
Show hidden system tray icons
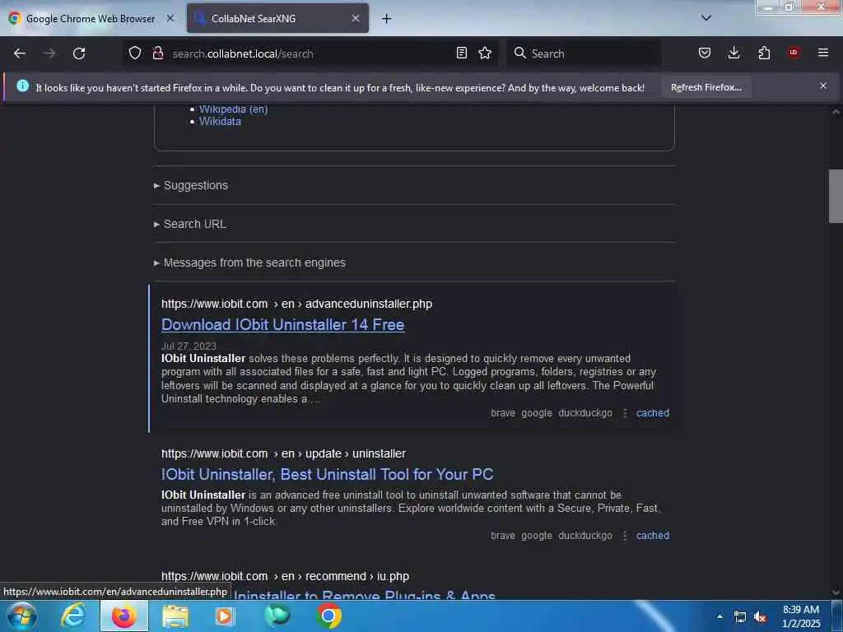click(720, 616)
